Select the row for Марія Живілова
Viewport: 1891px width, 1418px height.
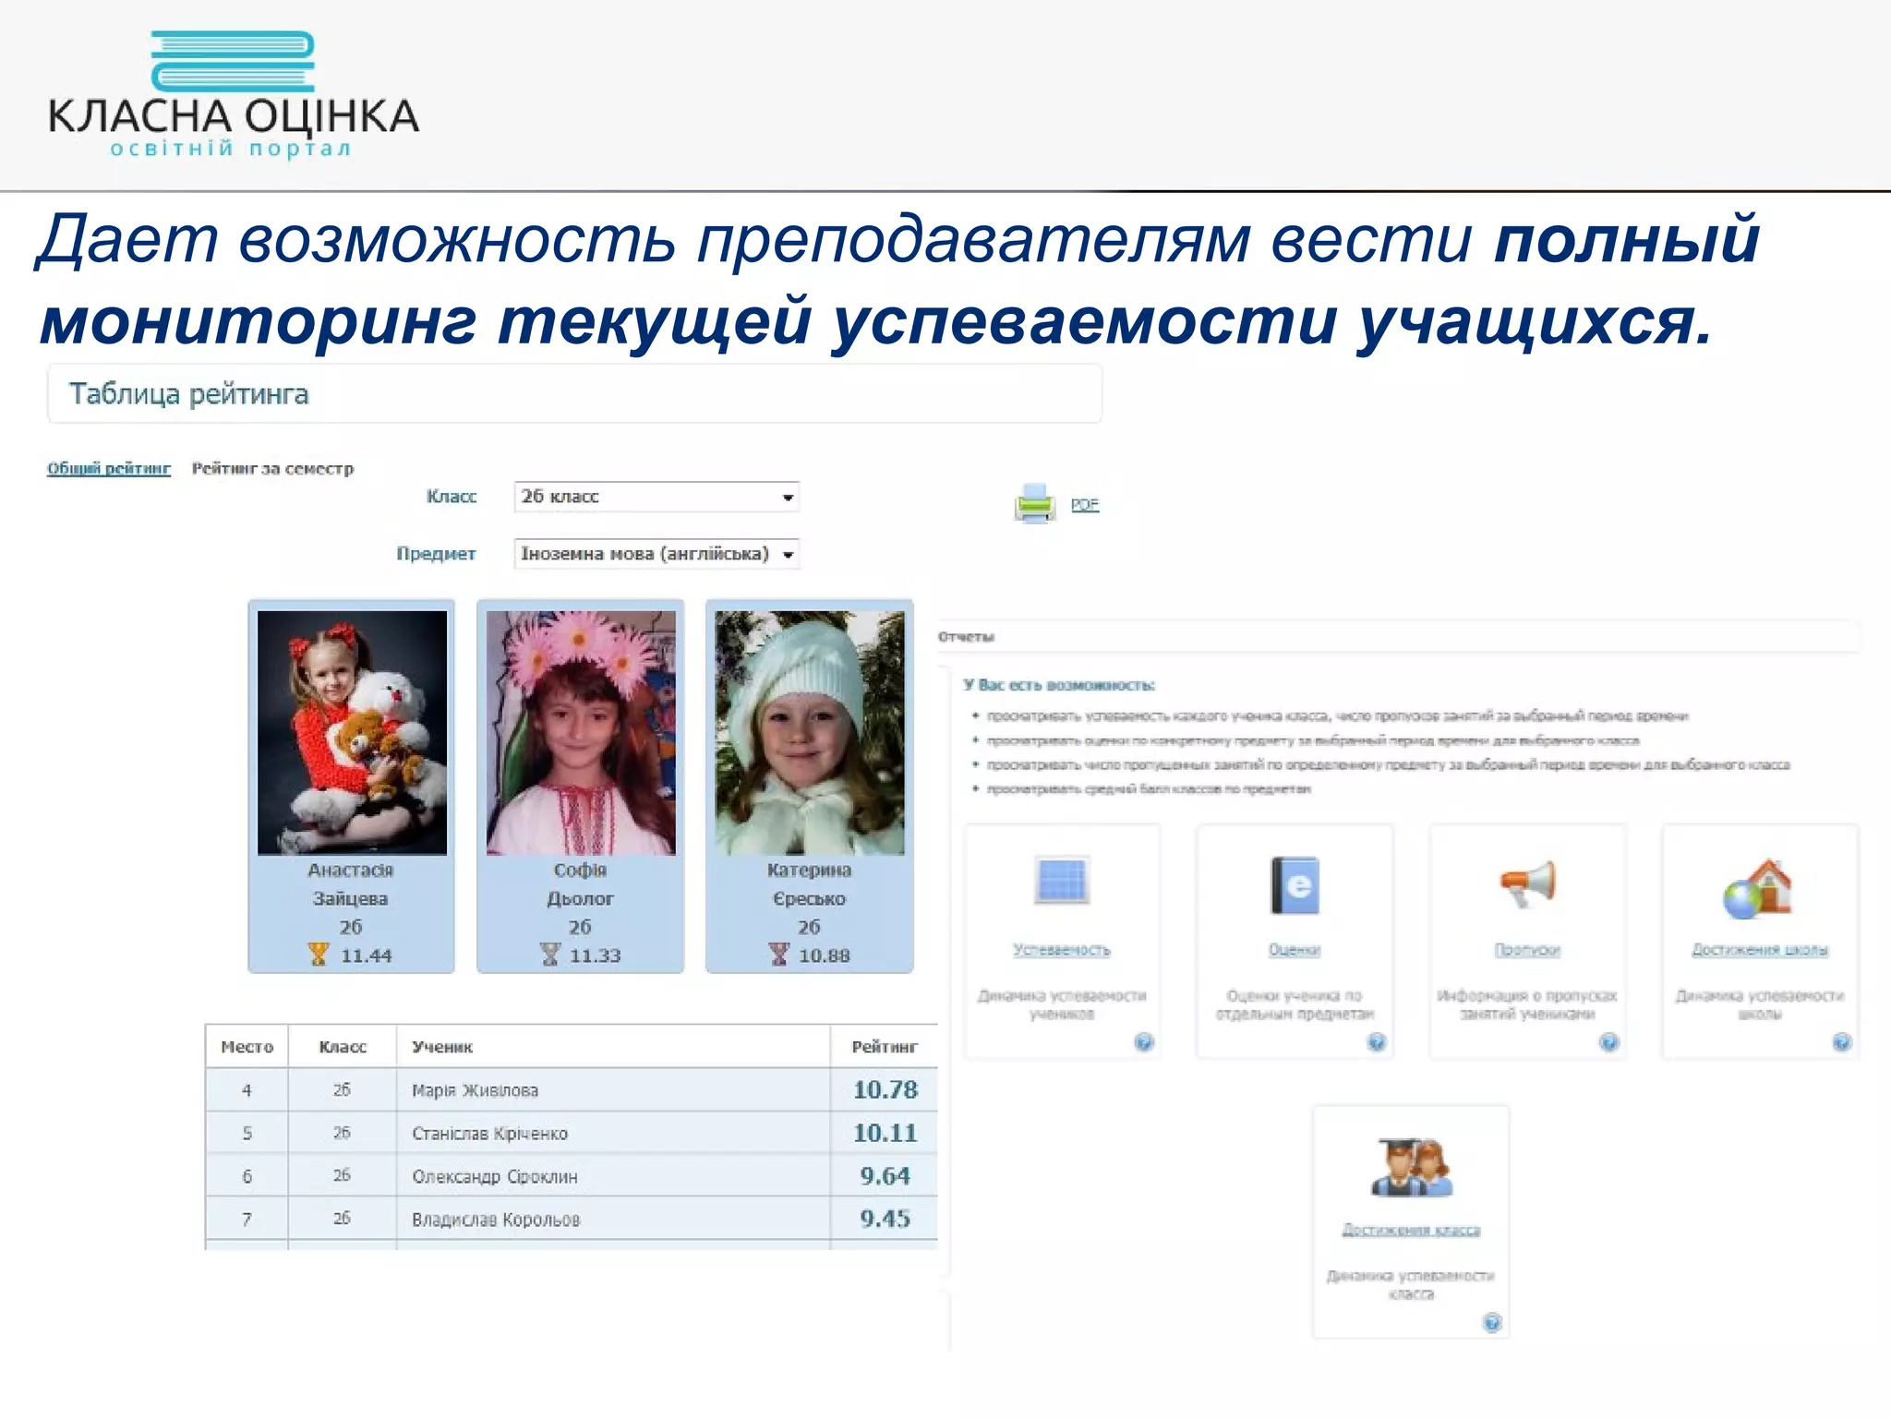click(x=572, y=1090)
